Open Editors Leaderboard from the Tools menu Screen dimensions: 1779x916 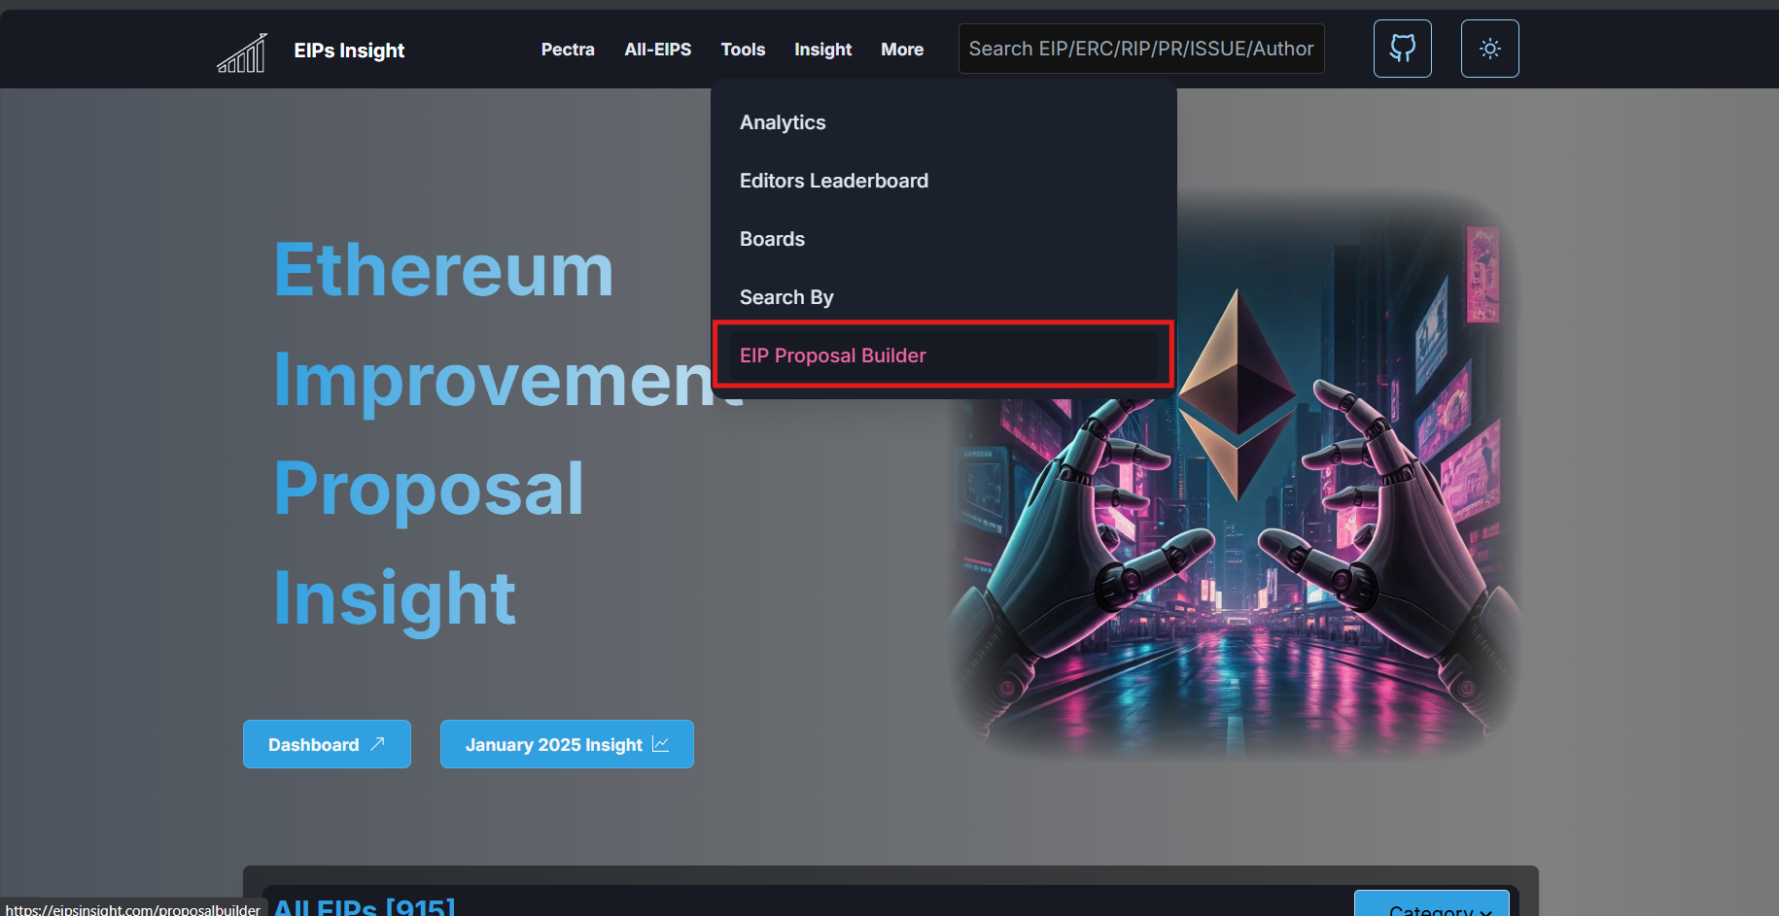coord(834,180)
